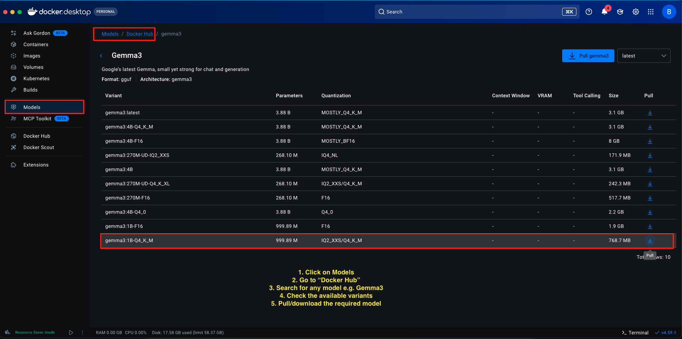
Task: Follow the Docker Hub breadcrumb link
Action: coord(140,34)
